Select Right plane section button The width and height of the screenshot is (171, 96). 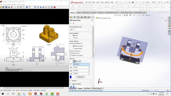(80, 61)
